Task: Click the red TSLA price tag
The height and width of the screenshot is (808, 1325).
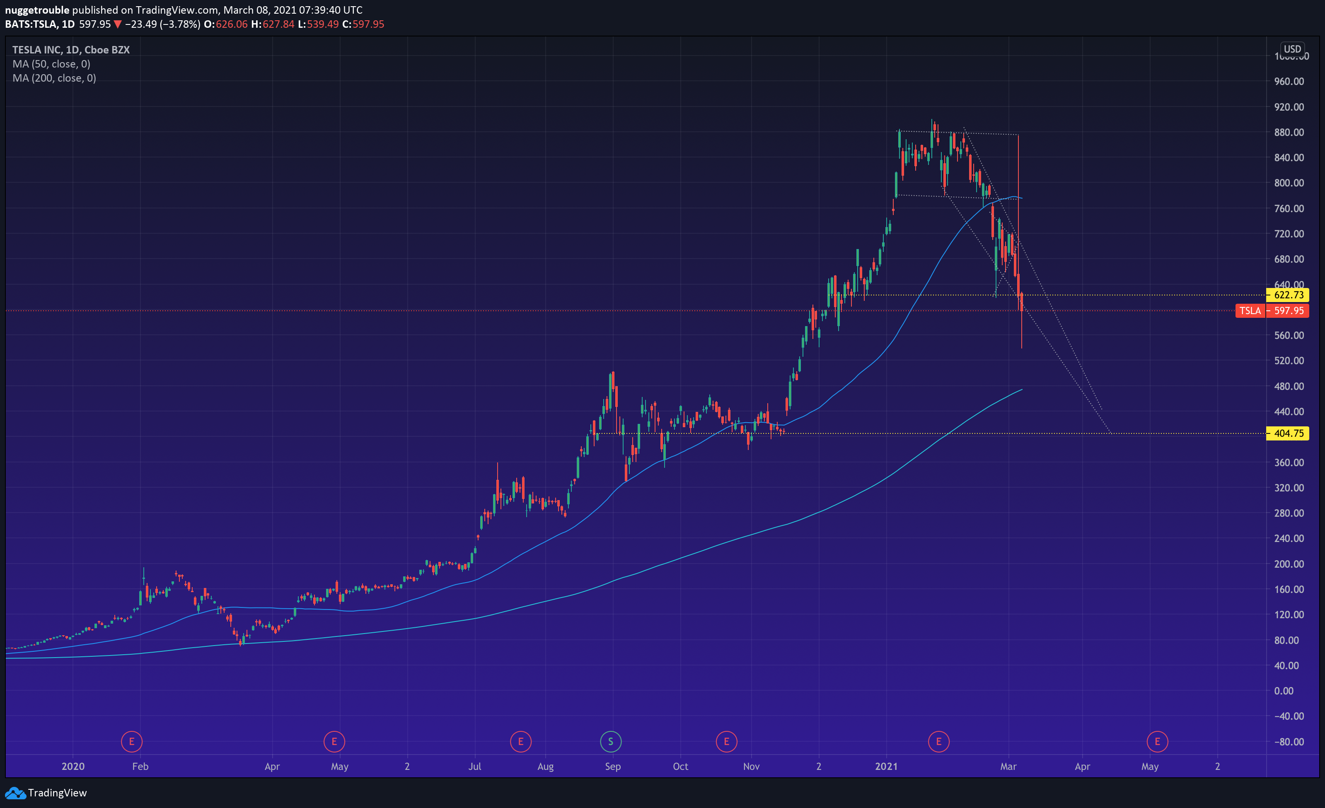Action: click(1250, 310)
